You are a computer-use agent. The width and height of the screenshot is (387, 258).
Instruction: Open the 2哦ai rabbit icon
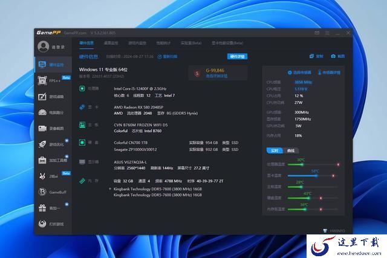(x=42, y=176)
